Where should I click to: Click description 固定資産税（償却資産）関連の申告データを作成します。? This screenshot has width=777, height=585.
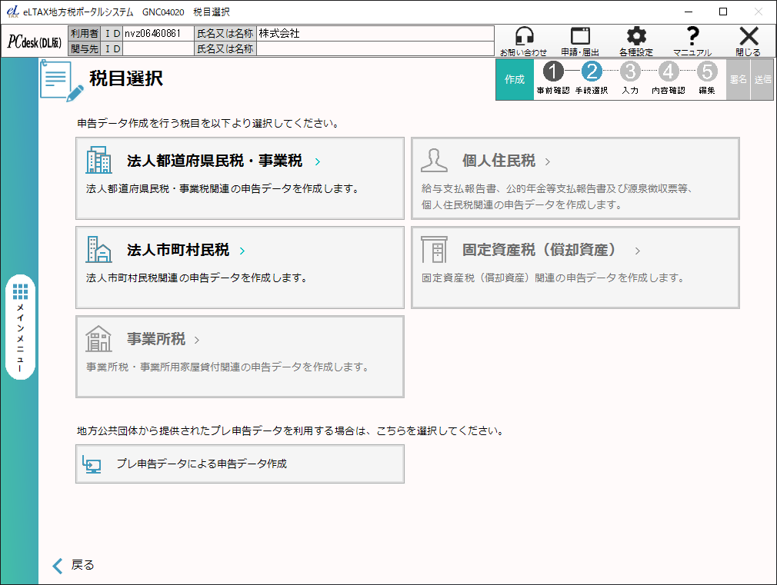pyautogui.click(x=553, y=278)
